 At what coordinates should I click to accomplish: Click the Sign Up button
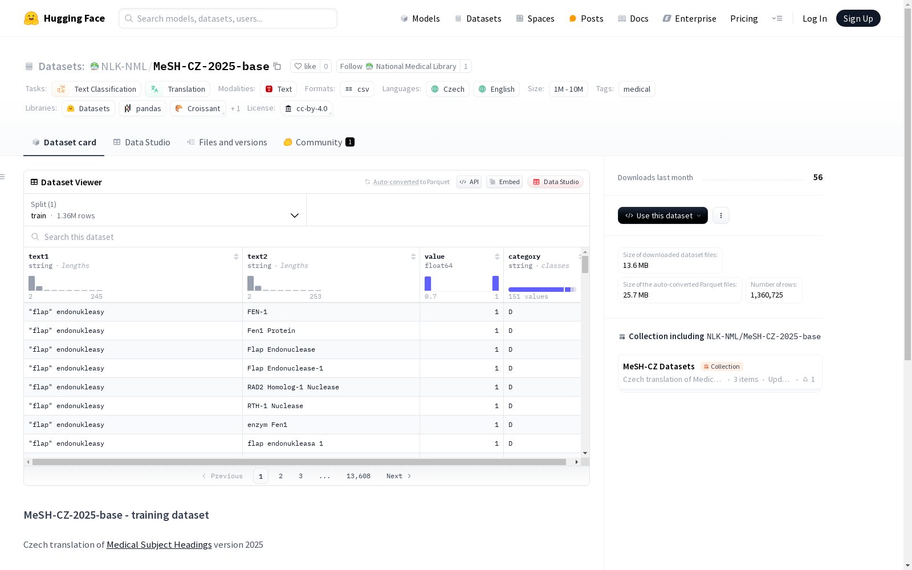[858, 18]
